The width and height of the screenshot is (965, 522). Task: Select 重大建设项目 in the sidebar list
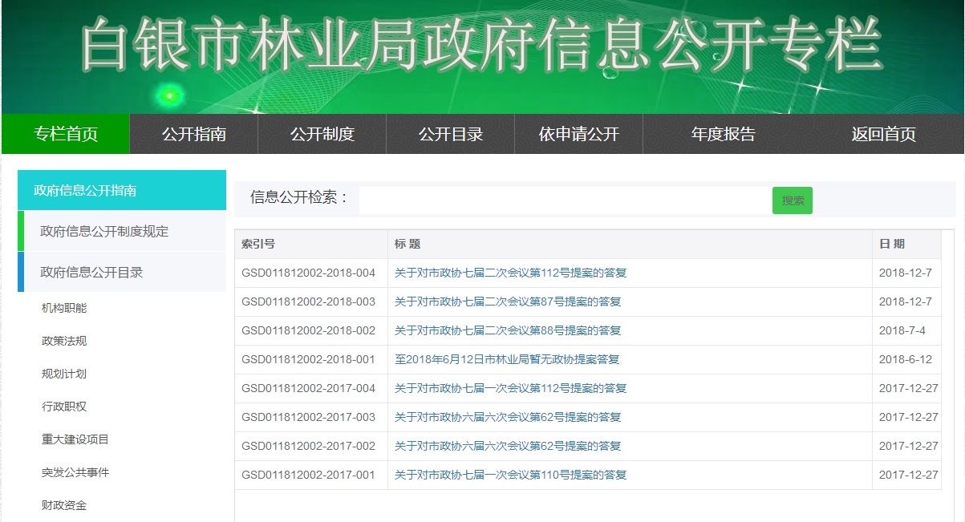pos(75,439)
